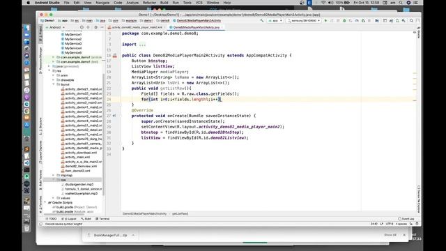Image resolution: width=446 pixels, height=251 pixels.
Task: Click Show All in downloads bar
Action: coord(390,235)
